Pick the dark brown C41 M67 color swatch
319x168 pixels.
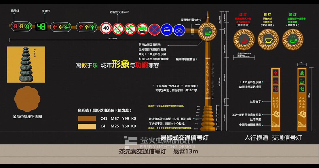[x=87, y=119]
